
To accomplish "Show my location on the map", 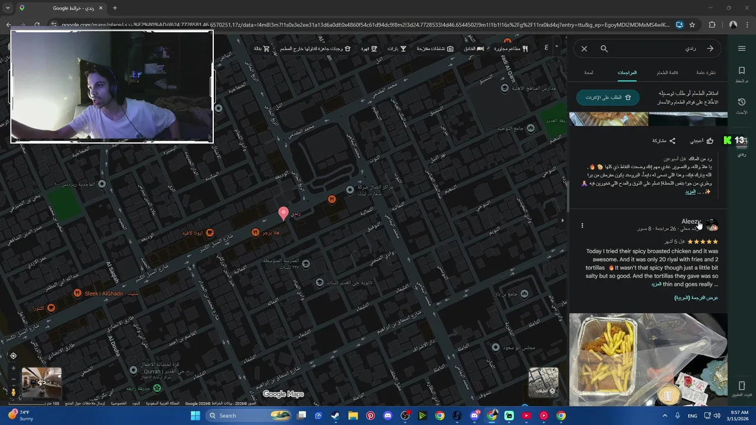I will (x=13, y=355).
